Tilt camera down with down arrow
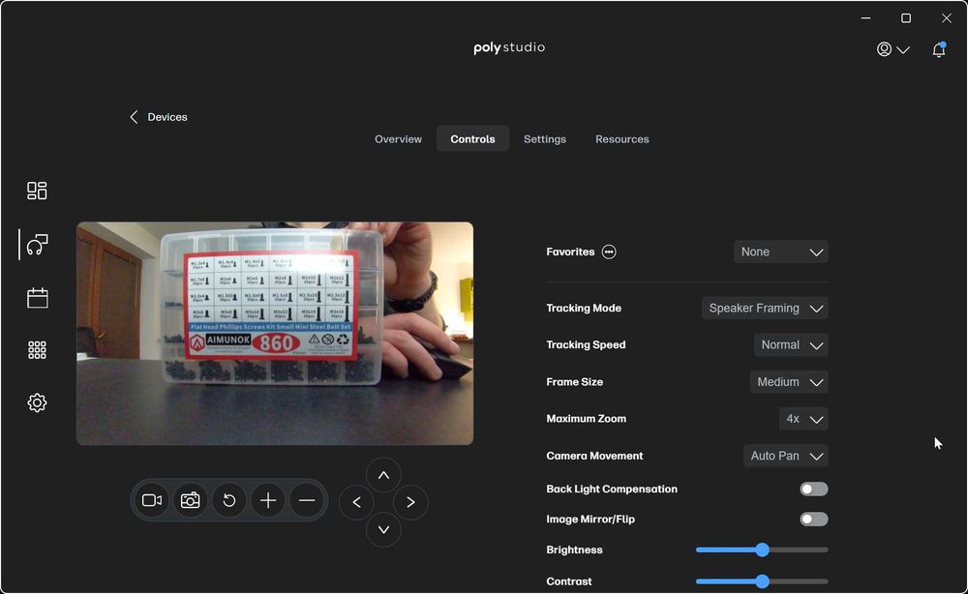The width and height of the screenshot is (968, 594). tap(383, 529)
